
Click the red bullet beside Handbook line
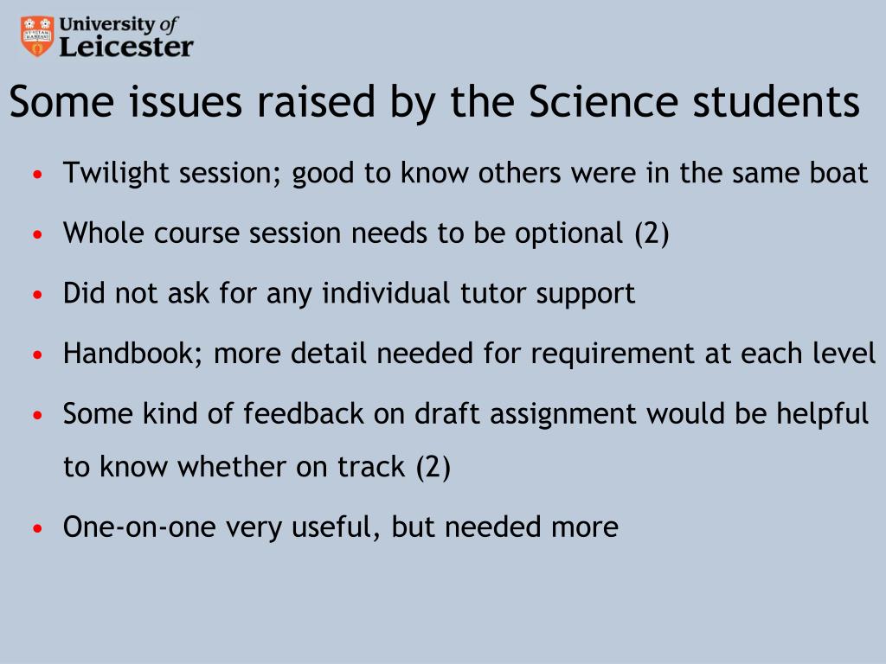point(38,354)
